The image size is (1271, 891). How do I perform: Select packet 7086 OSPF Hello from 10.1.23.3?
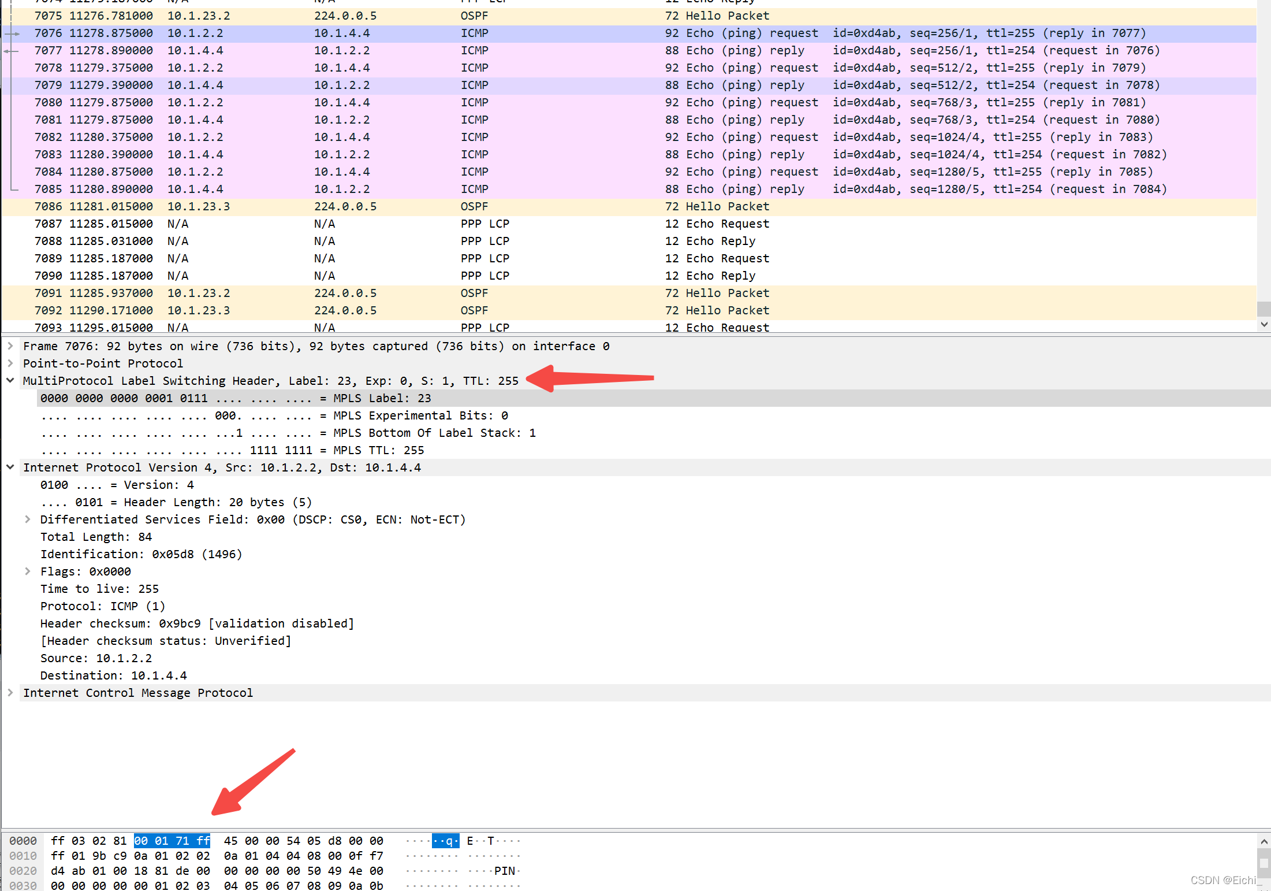(629, 207)
